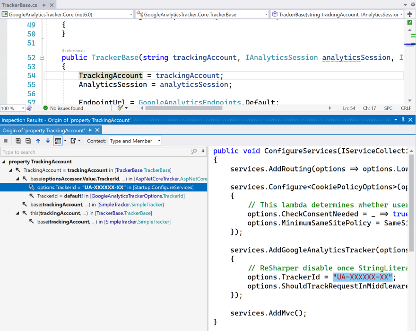Pin the TrackerBase.cs tab
This screenshot has width=416, height=331.
tap(44, 5)
